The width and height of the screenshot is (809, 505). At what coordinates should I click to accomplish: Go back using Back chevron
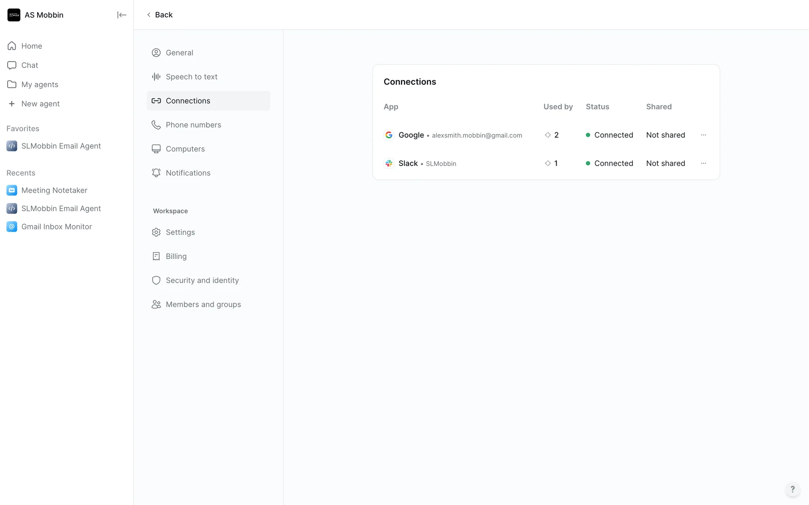point(149,15)
